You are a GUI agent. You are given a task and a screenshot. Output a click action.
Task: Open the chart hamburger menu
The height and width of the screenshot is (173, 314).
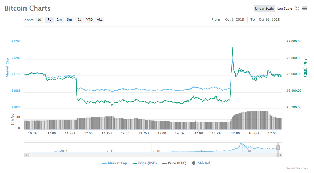(x=304, y=8)
